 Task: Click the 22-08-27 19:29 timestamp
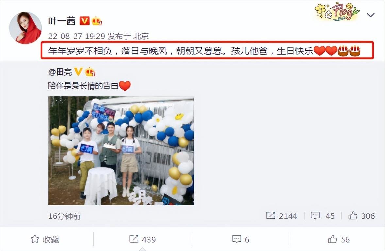click(x=76, y=36)
